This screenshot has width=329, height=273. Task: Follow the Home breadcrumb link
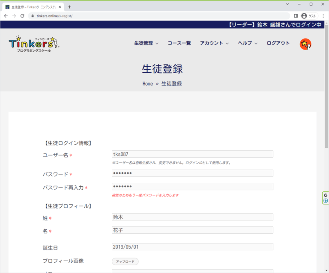[147, 84]
